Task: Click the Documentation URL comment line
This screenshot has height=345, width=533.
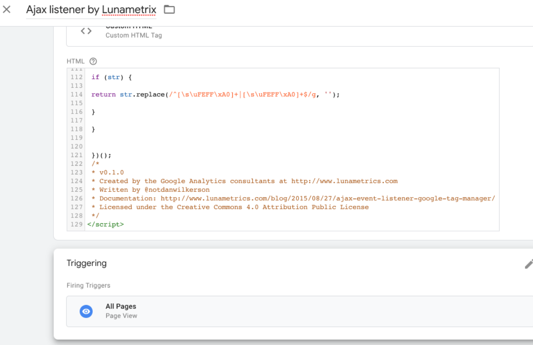Action: point(293,198)
